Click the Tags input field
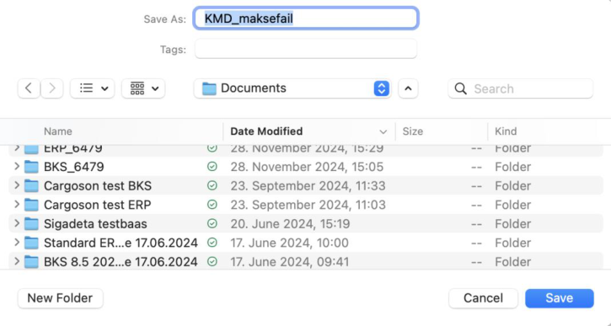This screenshot has height=326, width=611. tap(306, 49)
